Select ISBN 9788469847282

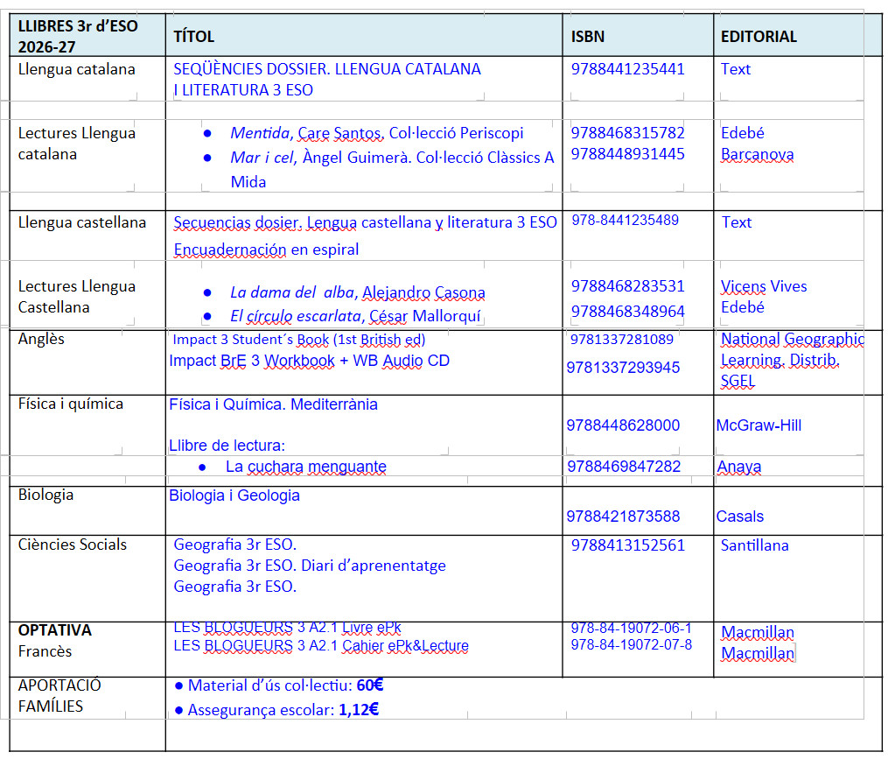pyautogui.click(x=624, y=467)
